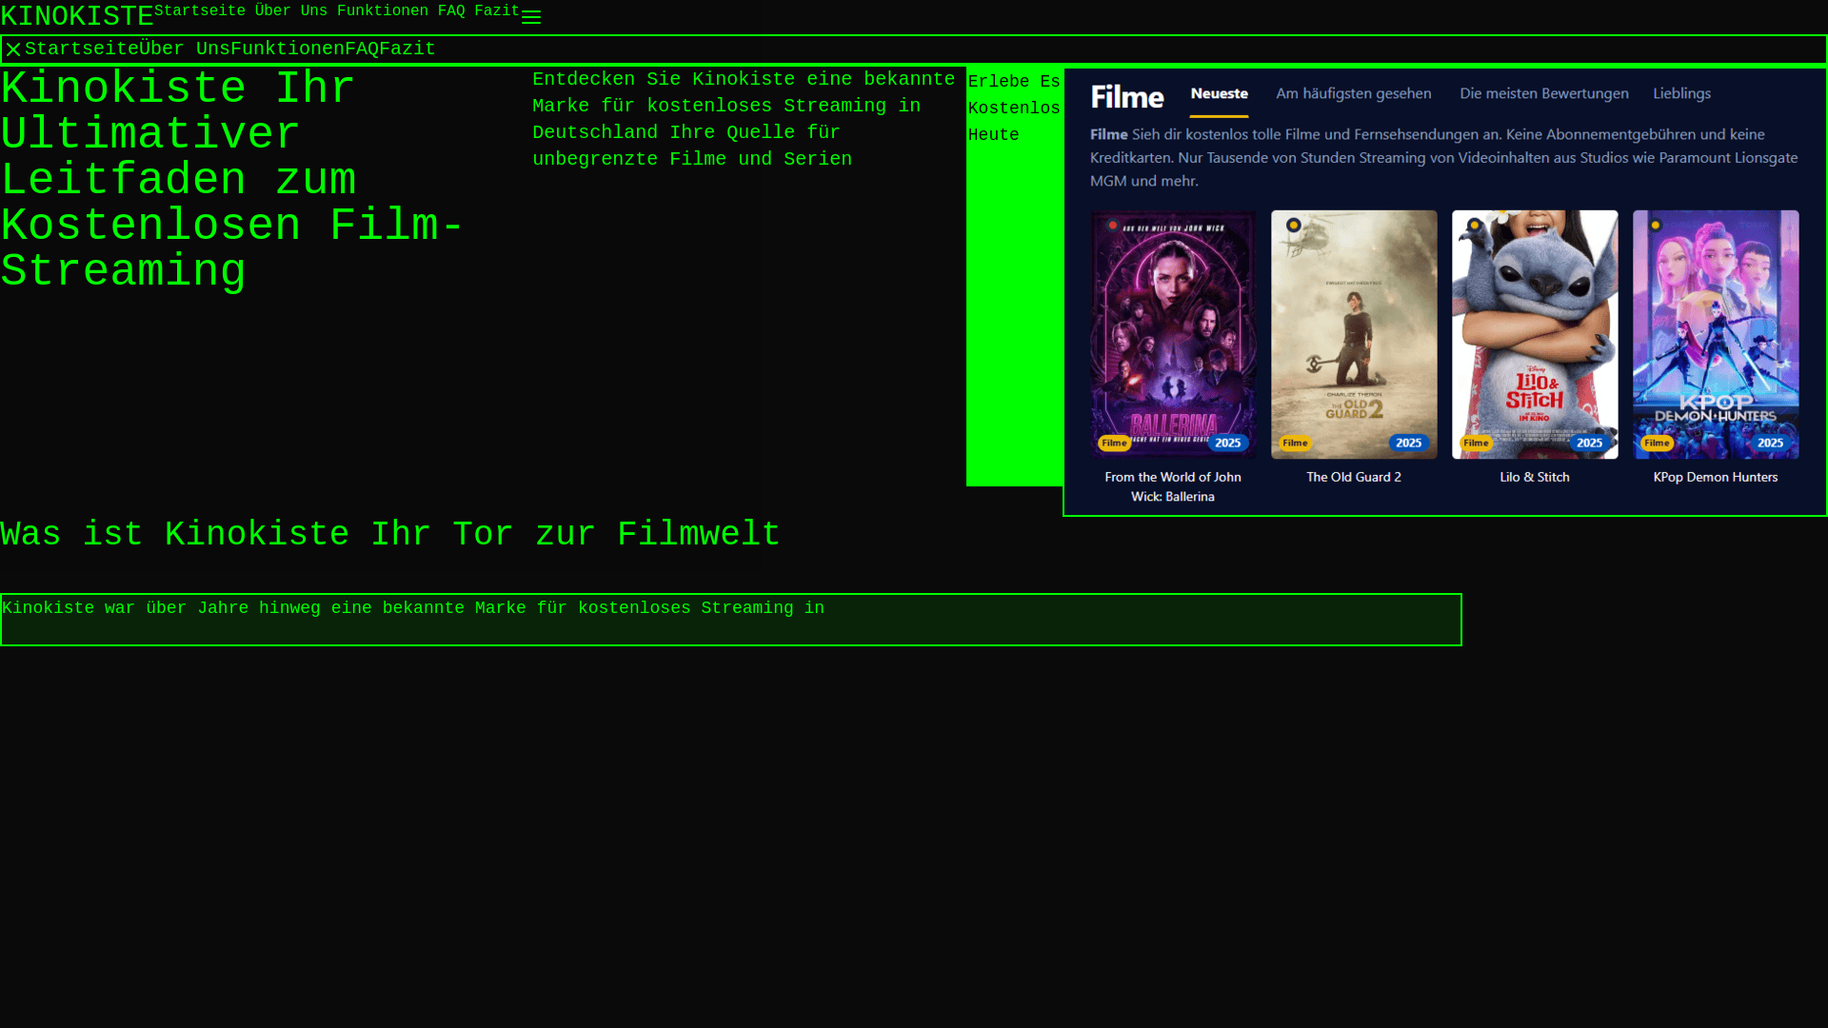This screenshot has height=1028, width=1828.
Task: Switch to Am häufigsten gesehen tab
Action: [x=1353, y=93]
